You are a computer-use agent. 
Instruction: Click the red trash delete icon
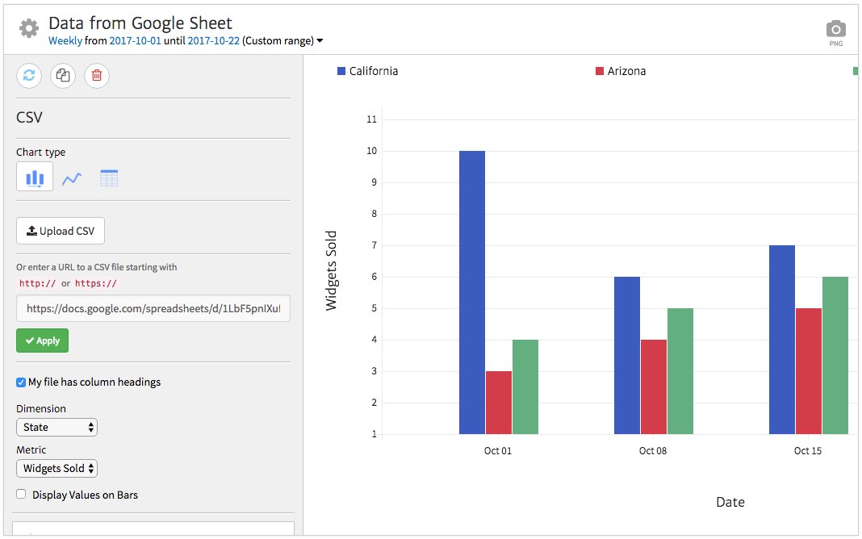(97, 76)
